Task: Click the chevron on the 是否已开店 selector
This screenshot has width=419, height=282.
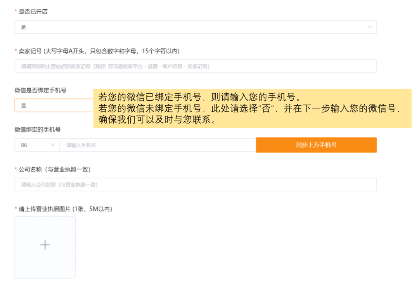Action: [x=370, y=27]
